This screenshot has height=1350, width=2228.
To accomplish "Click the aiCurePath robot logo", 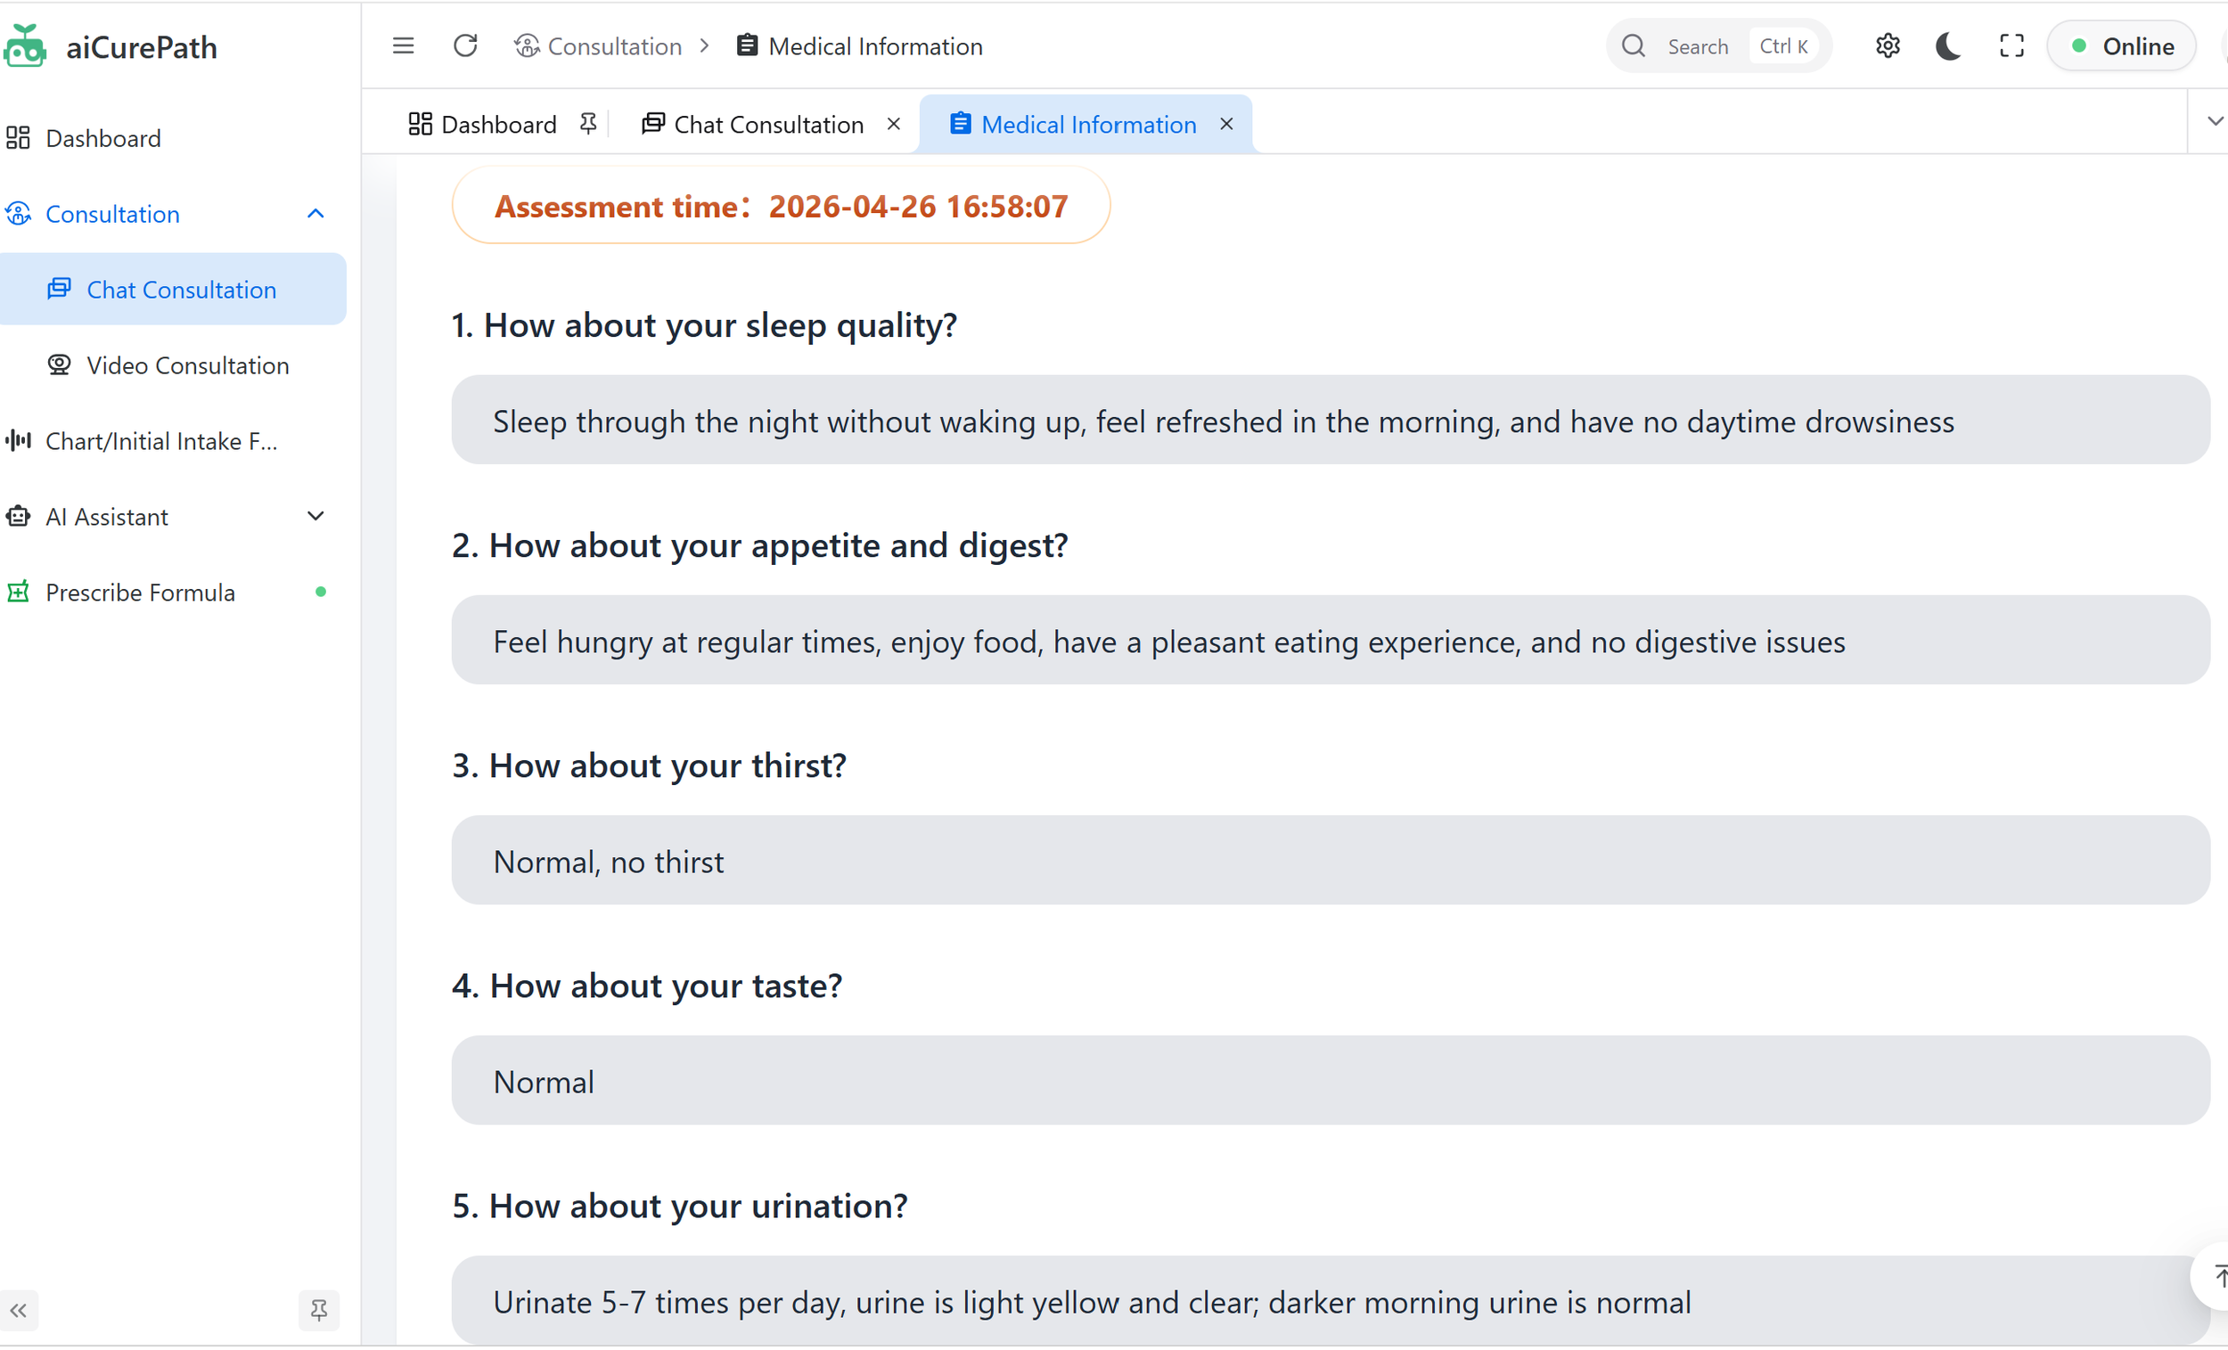I will (x=24, y=46).
